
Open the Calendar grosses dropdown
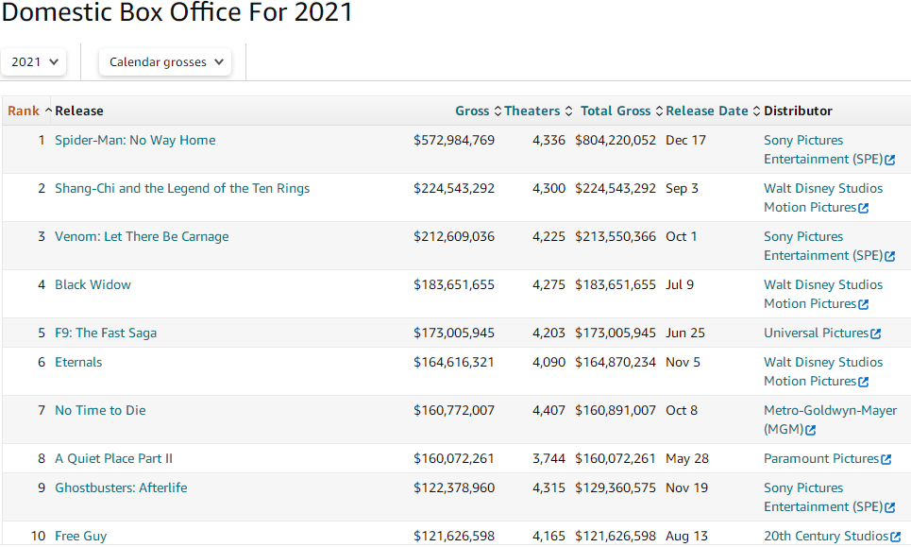point(165,62)
